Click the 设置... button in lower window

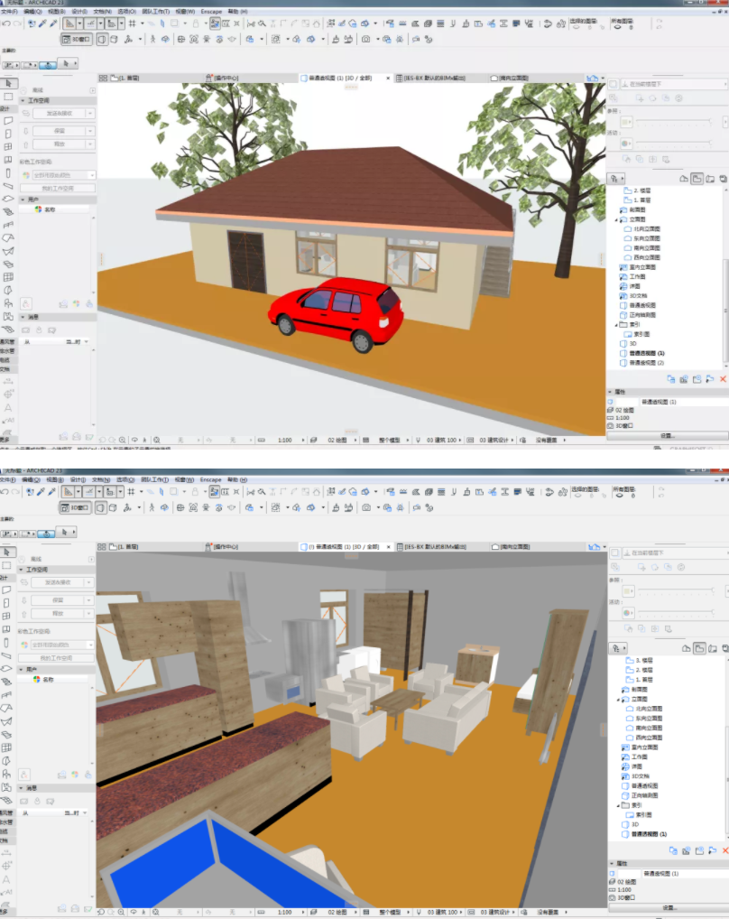tap(669, 908)
